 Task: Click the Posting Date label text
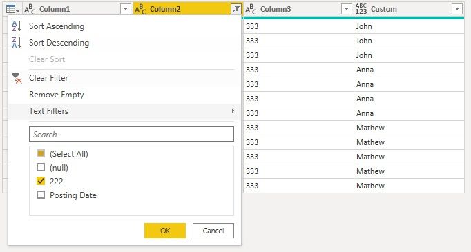(x=73, y=195)
